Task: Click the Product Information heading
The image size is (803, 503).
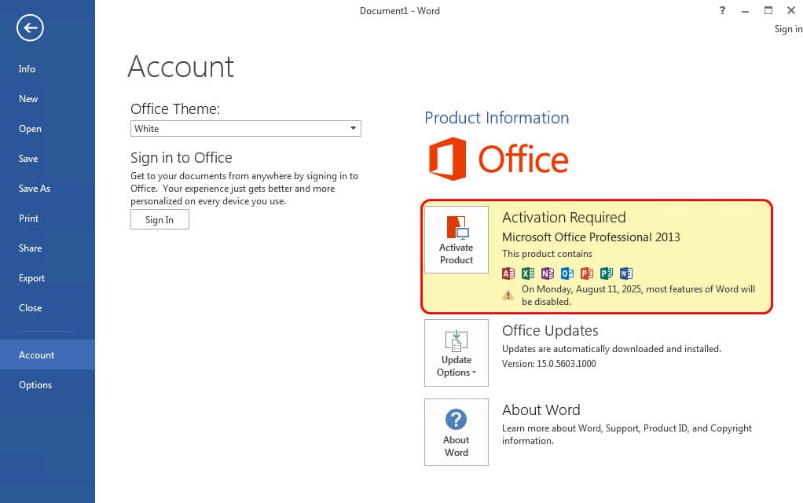Action: coord(497,118)
